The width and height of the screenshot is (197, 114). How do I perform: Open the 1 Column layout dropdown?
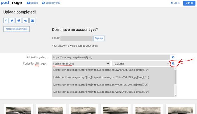pos(141,64)
